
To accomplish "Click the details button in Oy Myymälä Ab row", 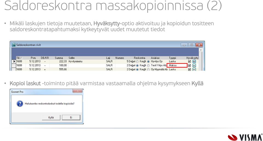I will pyautogui.click(x=194, y=69).
